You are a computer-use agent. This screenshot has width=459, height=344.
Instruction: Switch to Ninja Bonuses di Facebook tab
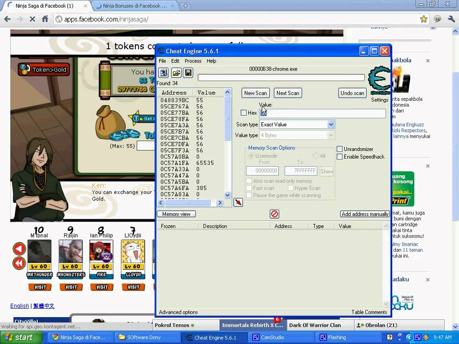click(134, 6)
